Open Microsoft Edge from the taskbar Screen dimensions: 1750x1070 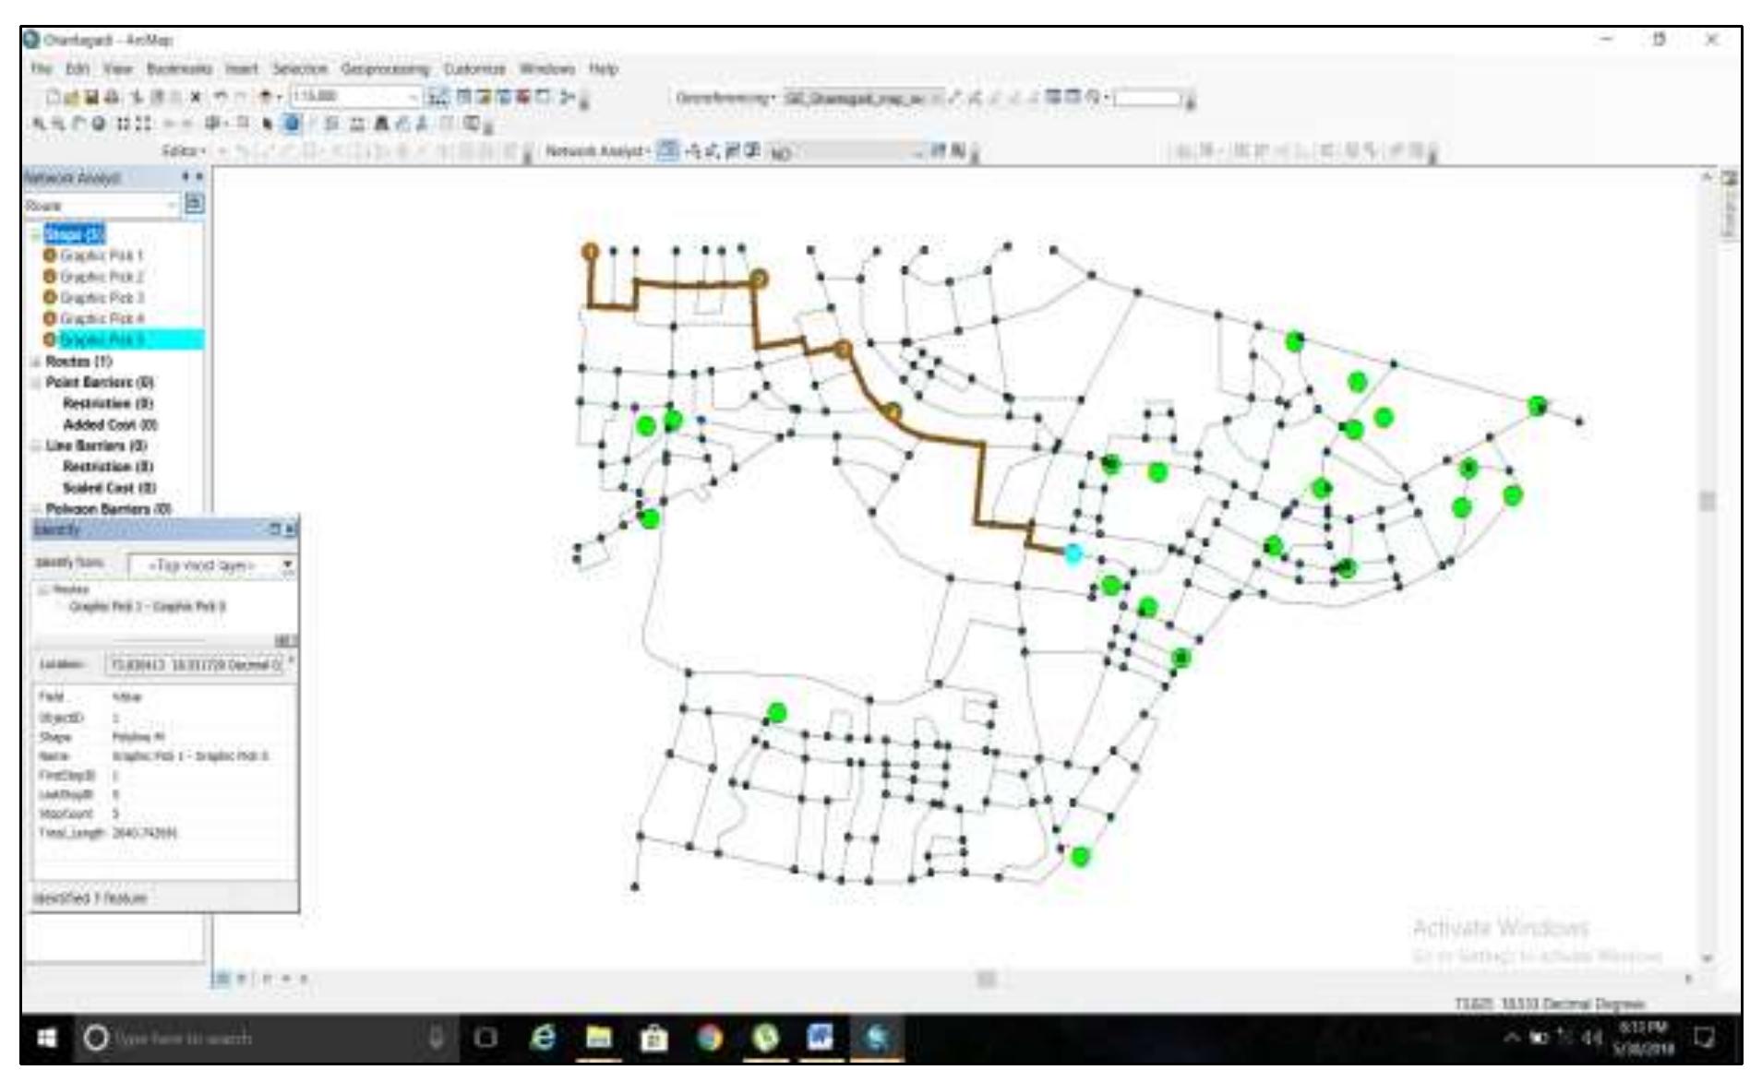(544, 1038)
